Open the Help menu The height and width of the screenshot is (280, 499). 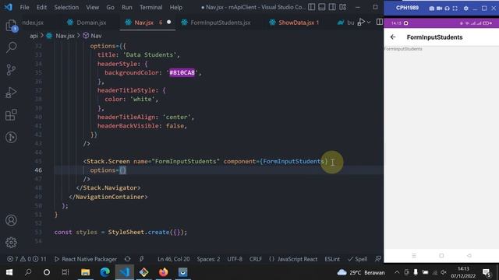175,7
